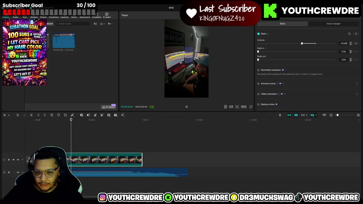Click the HD quality enhance icon
Viewport: 363px width, 204px height.
[x=109, y=115]
